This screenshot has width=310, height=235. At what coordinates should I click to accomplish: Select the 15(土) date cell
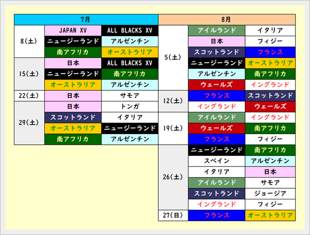tap(29, 74)
